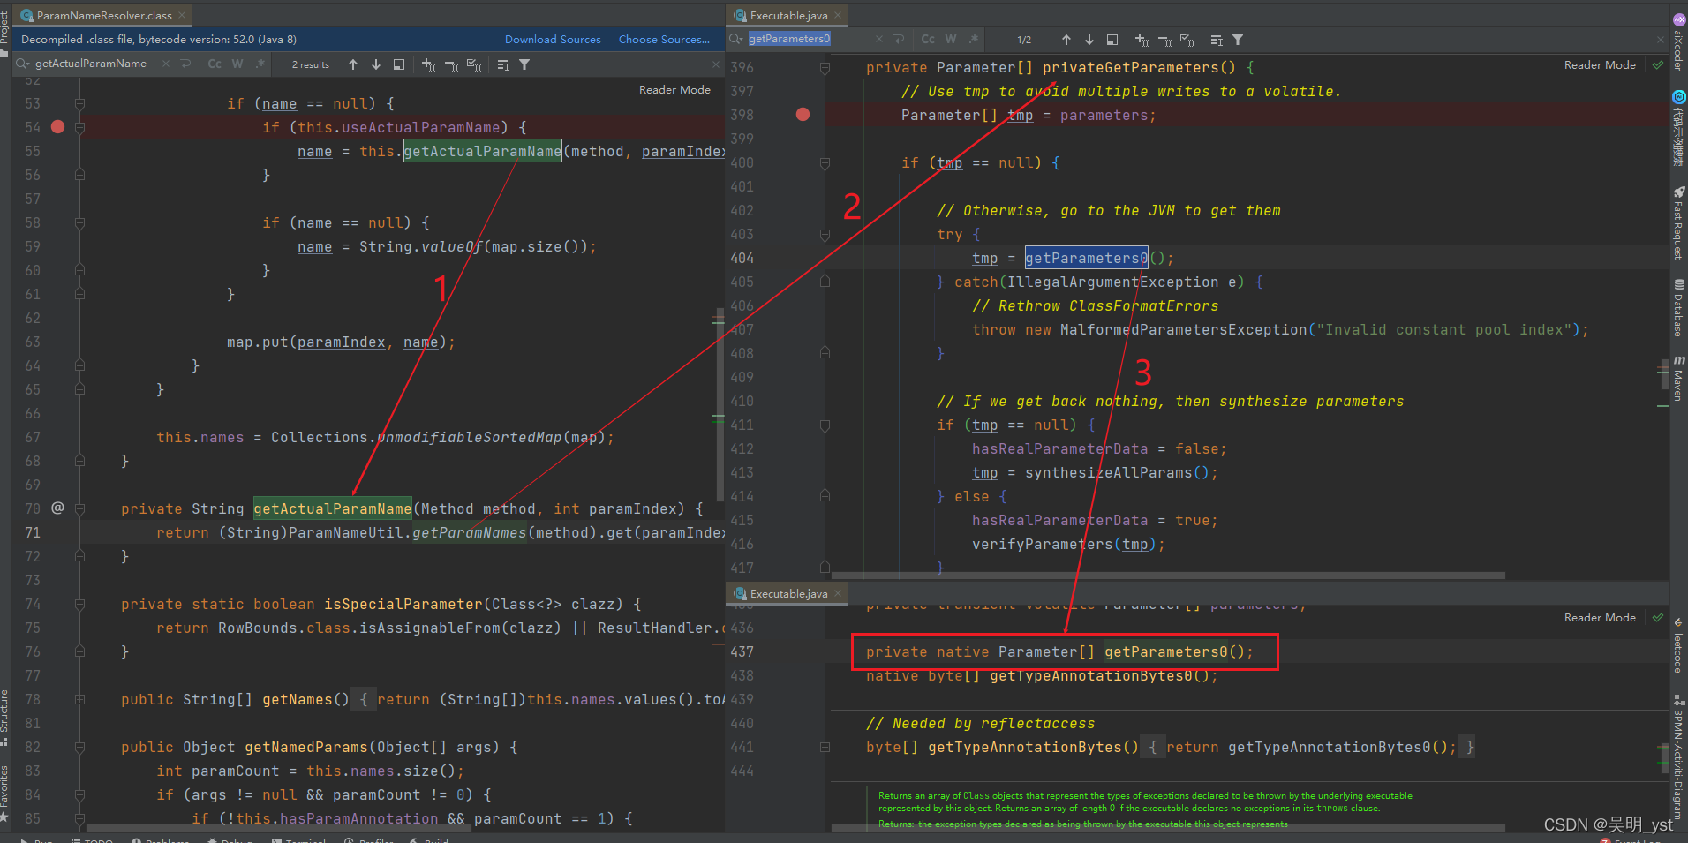Image resolution: width=1688 pixels, height=843 pixels.
Task: Focus the getParameters0 search field
Action: click(808, 39)
